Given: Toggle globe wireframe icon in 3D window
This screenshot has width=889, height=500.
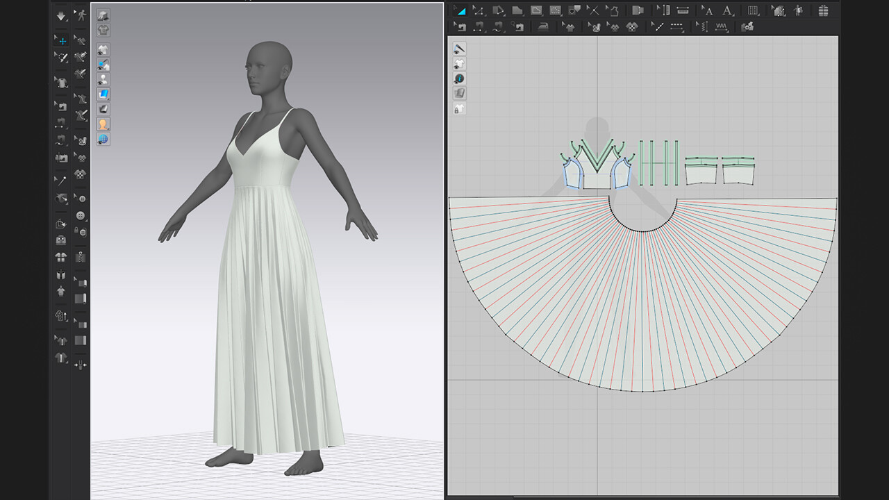Looking at the screenshot, I should pos(103,138).
